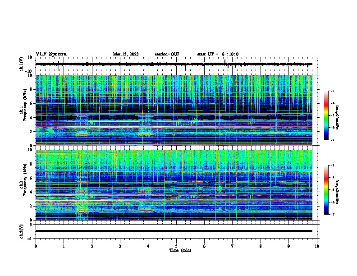Click the "2" kHz tick on ch.2 frequency axis

[32, 206]
